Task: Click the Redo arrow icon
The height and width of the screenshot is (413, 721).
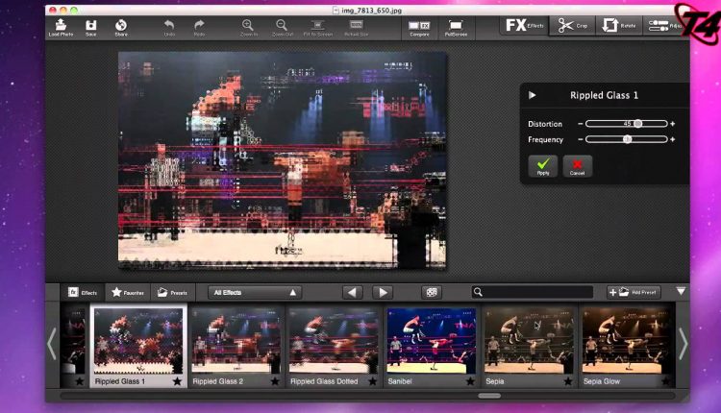Action: (x=199, y=28)
